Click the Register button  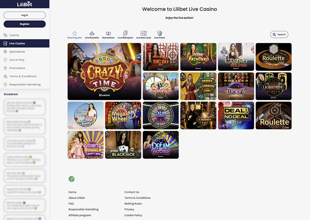[x=24, y=24]
